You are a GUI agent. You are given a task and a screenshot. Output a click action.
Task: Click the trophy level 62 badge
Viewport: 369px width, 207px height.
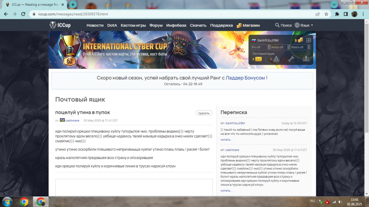[x=69, y=50]
